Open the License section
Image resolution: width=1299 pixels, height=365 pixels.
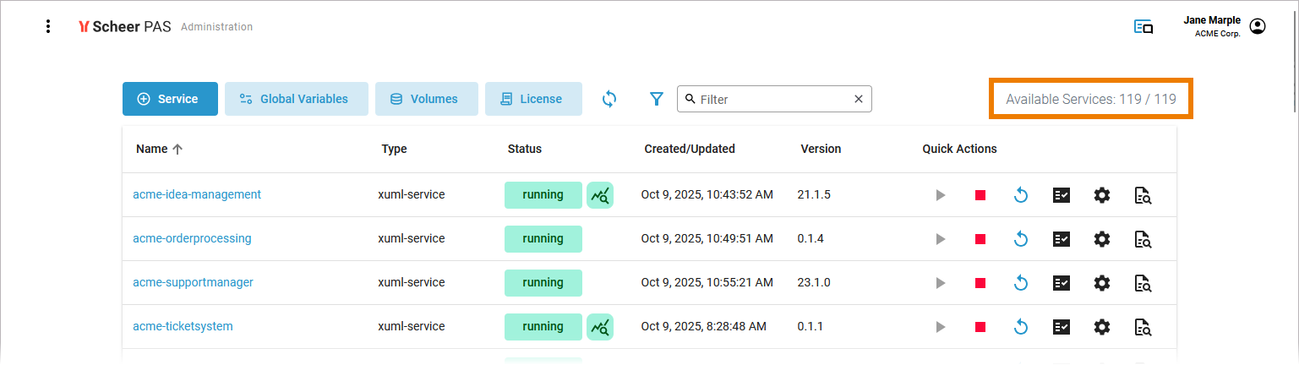click(x=532, y=99)
